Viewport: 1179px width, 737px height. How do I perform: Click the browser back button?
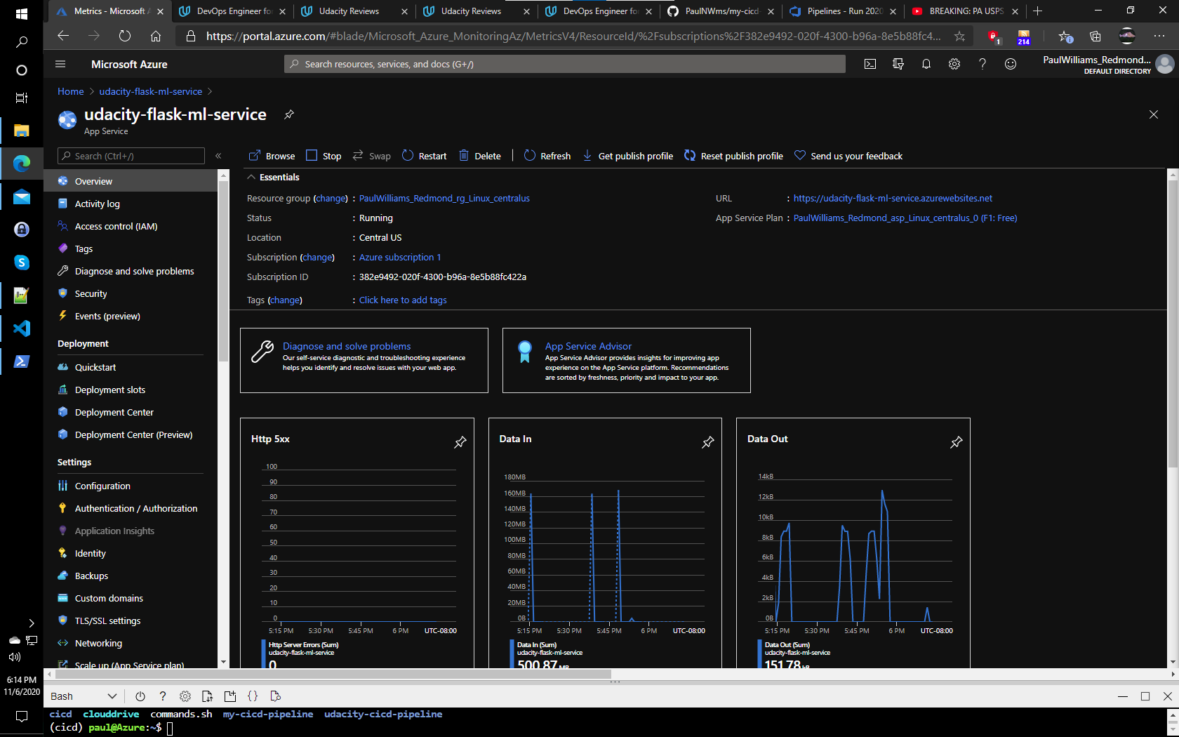pos(63,36)
